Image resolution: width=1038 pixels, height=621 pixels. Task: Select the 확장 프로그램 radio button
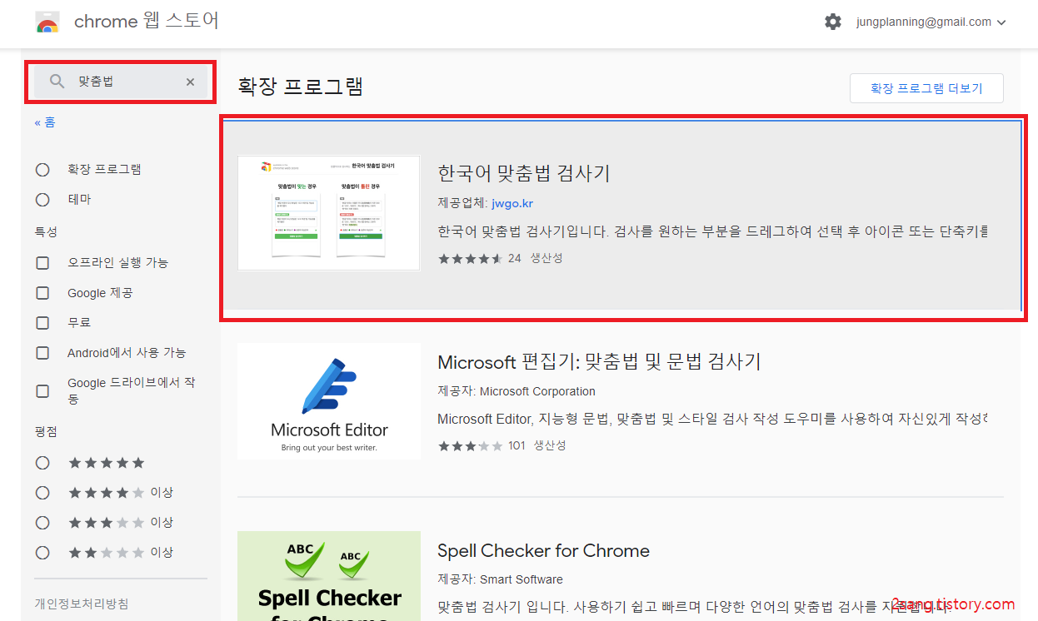(x=42, y=170)
